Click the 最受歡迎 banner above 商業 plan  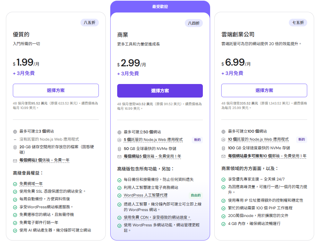pos(160,7)
